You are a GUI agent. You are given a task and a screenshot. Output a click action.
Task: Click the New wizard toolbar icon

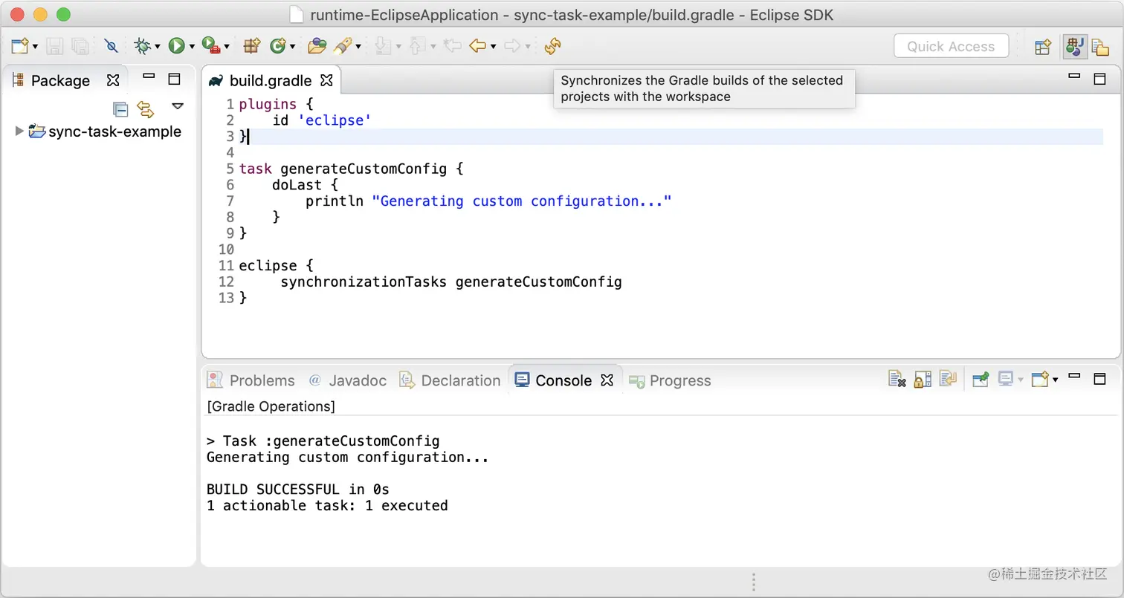click(19, 46)
